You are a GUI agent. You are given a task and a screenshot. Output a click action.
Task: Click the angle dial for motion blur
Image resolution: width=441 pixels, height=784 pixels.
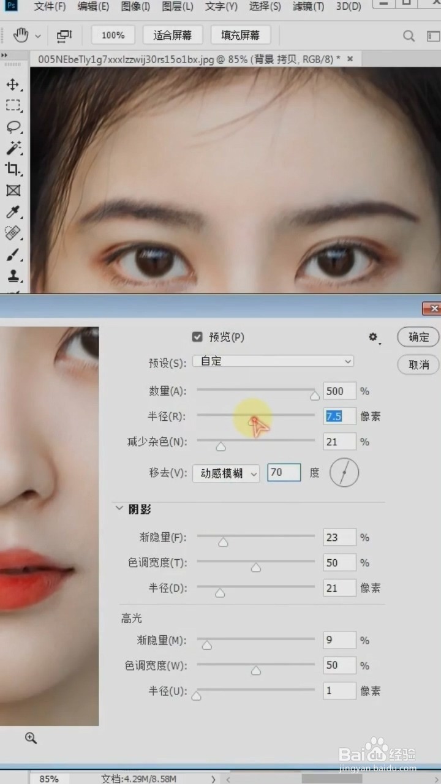pyautogui.click(x=344, y=473)
